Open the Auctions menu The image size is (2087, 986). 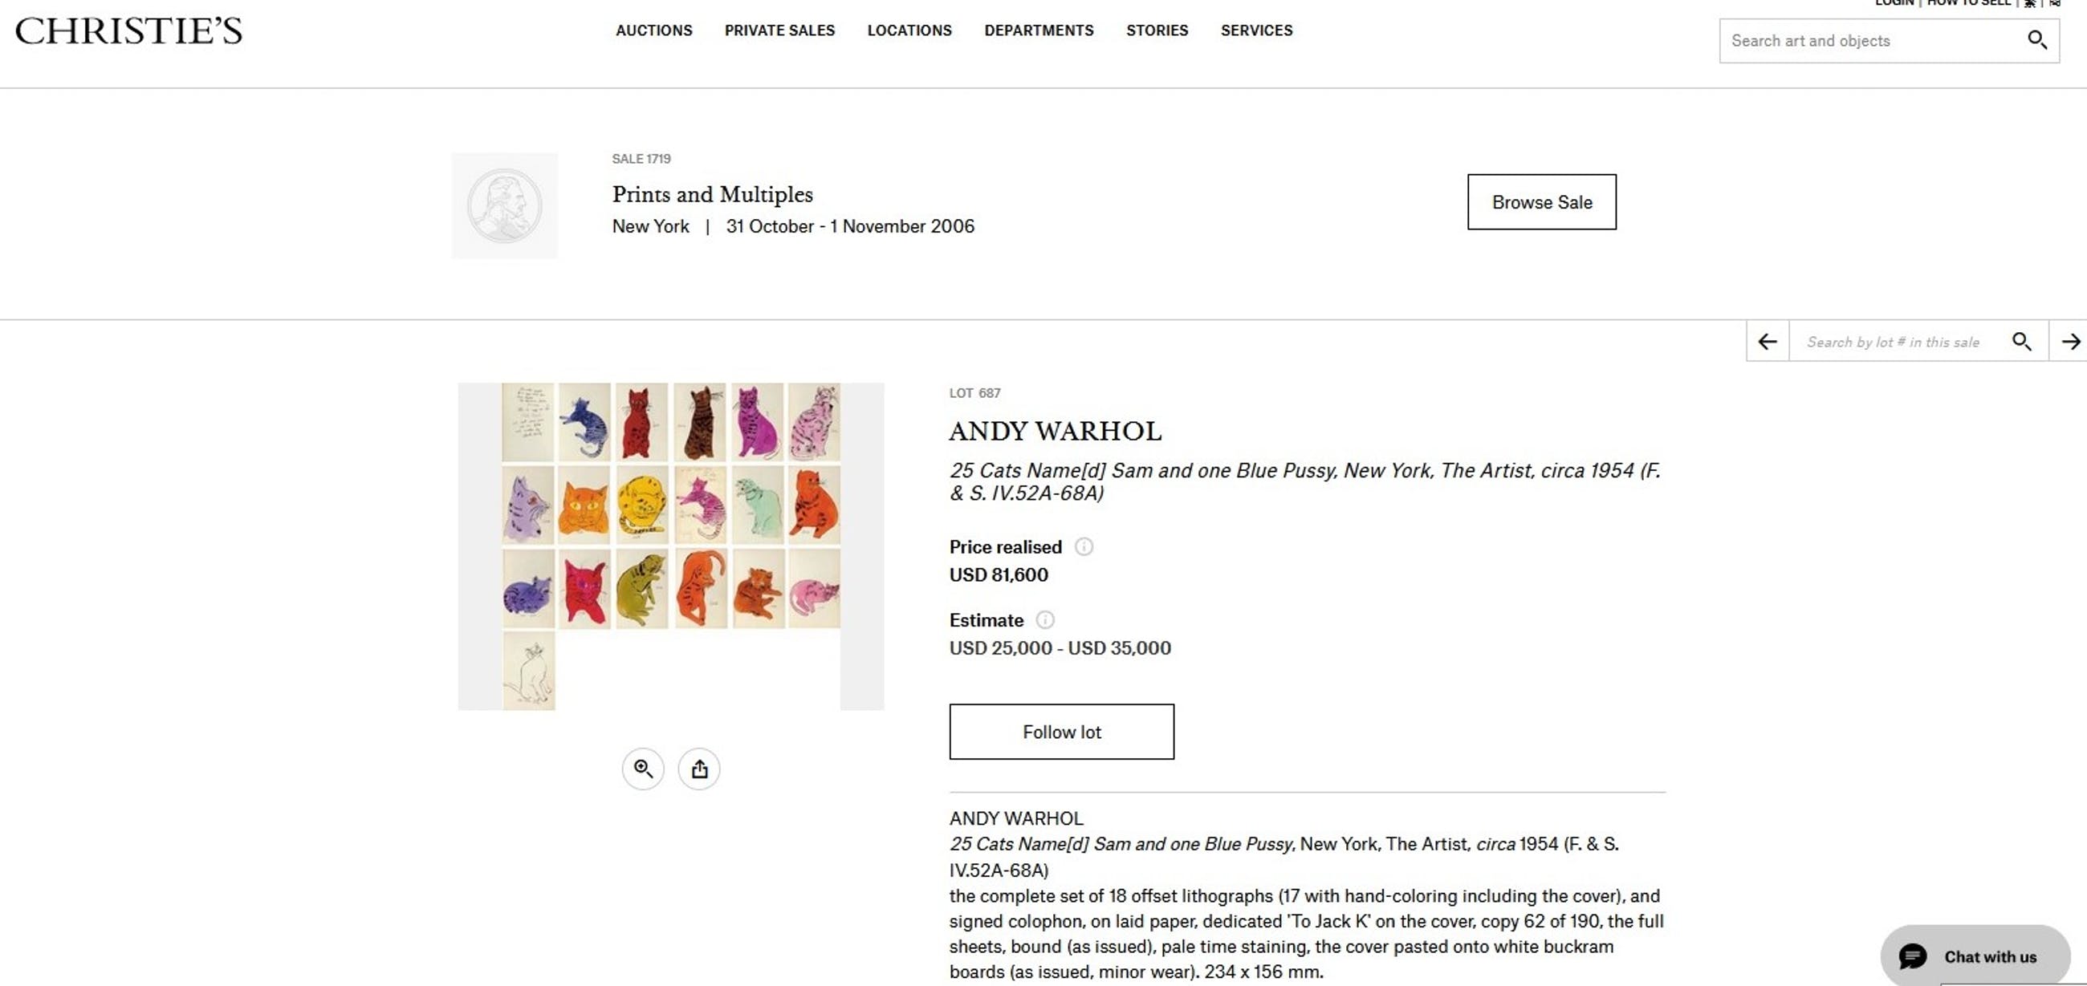654,30
